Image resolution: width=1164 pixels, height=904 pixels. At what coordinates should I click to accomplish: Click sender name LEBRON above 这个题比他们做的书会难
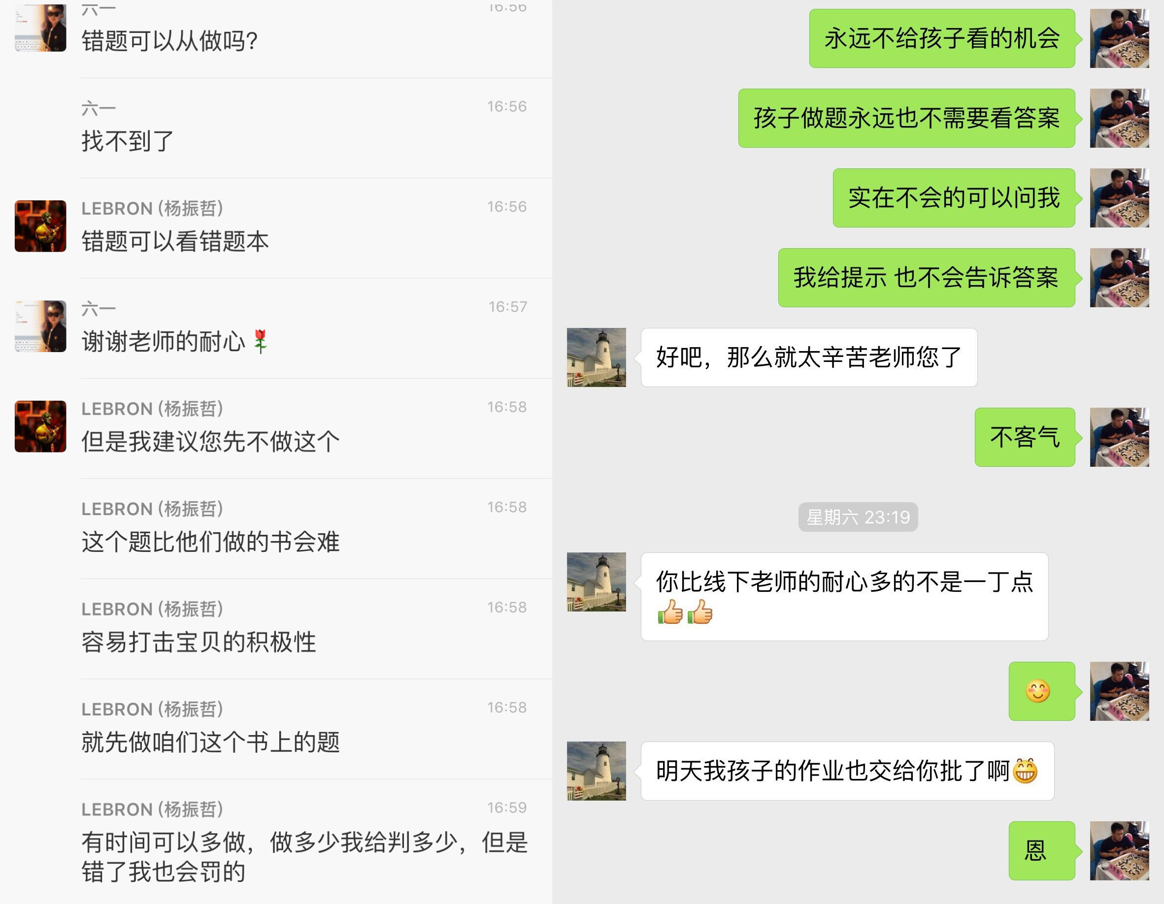click(x=152, y=509)
